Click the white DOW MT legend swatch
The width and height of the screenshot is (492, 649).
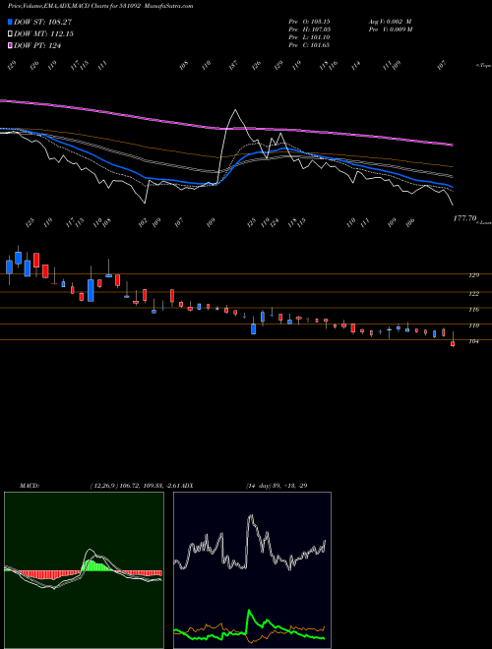coord(10,34)
